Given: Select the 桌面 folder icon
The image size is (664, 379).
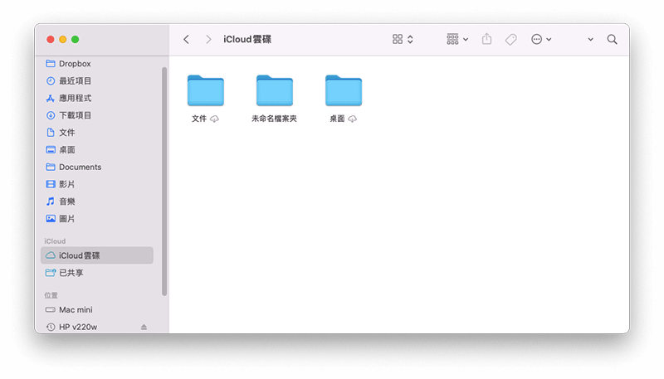Looking at the screenshot, I should tap(344, 90).
